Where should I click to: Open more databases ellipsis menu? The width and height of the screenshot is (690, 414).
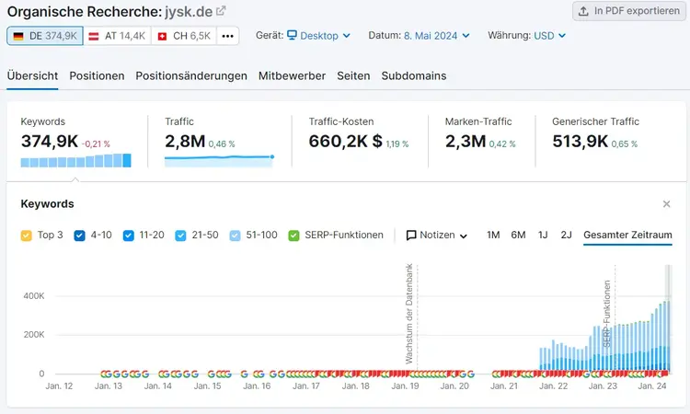[227, 36]
